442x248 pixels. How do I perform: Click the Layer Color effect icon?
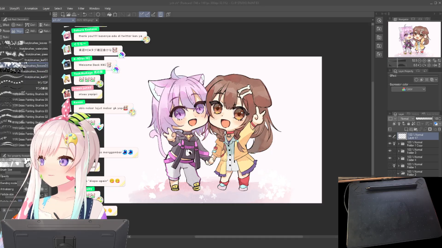coord(432,80)
